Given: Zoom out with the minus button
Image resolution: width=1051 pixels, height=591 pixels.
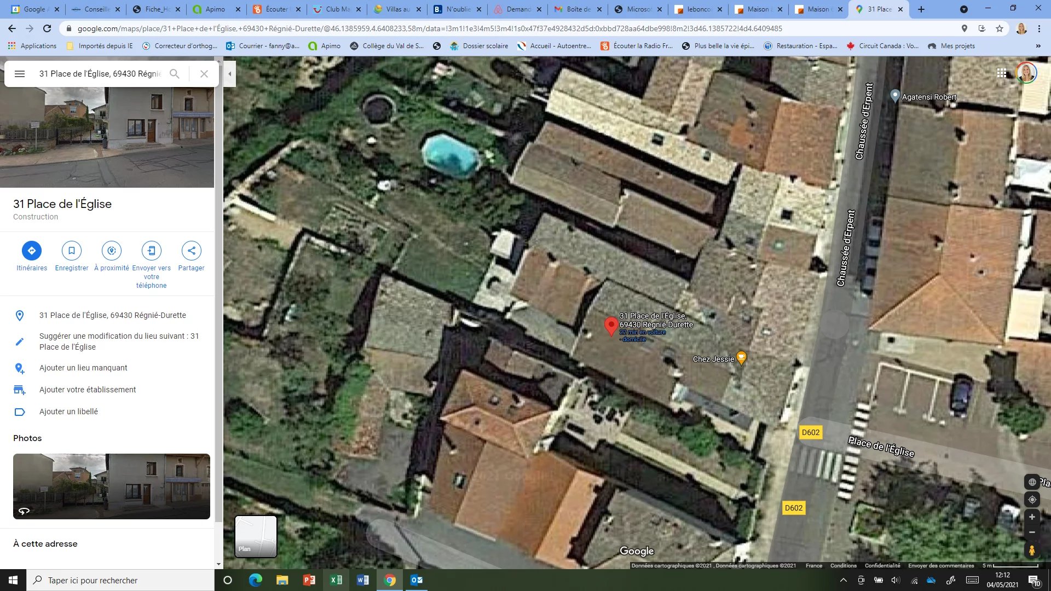Looking at the screenshot, I should click(1032, 532).
